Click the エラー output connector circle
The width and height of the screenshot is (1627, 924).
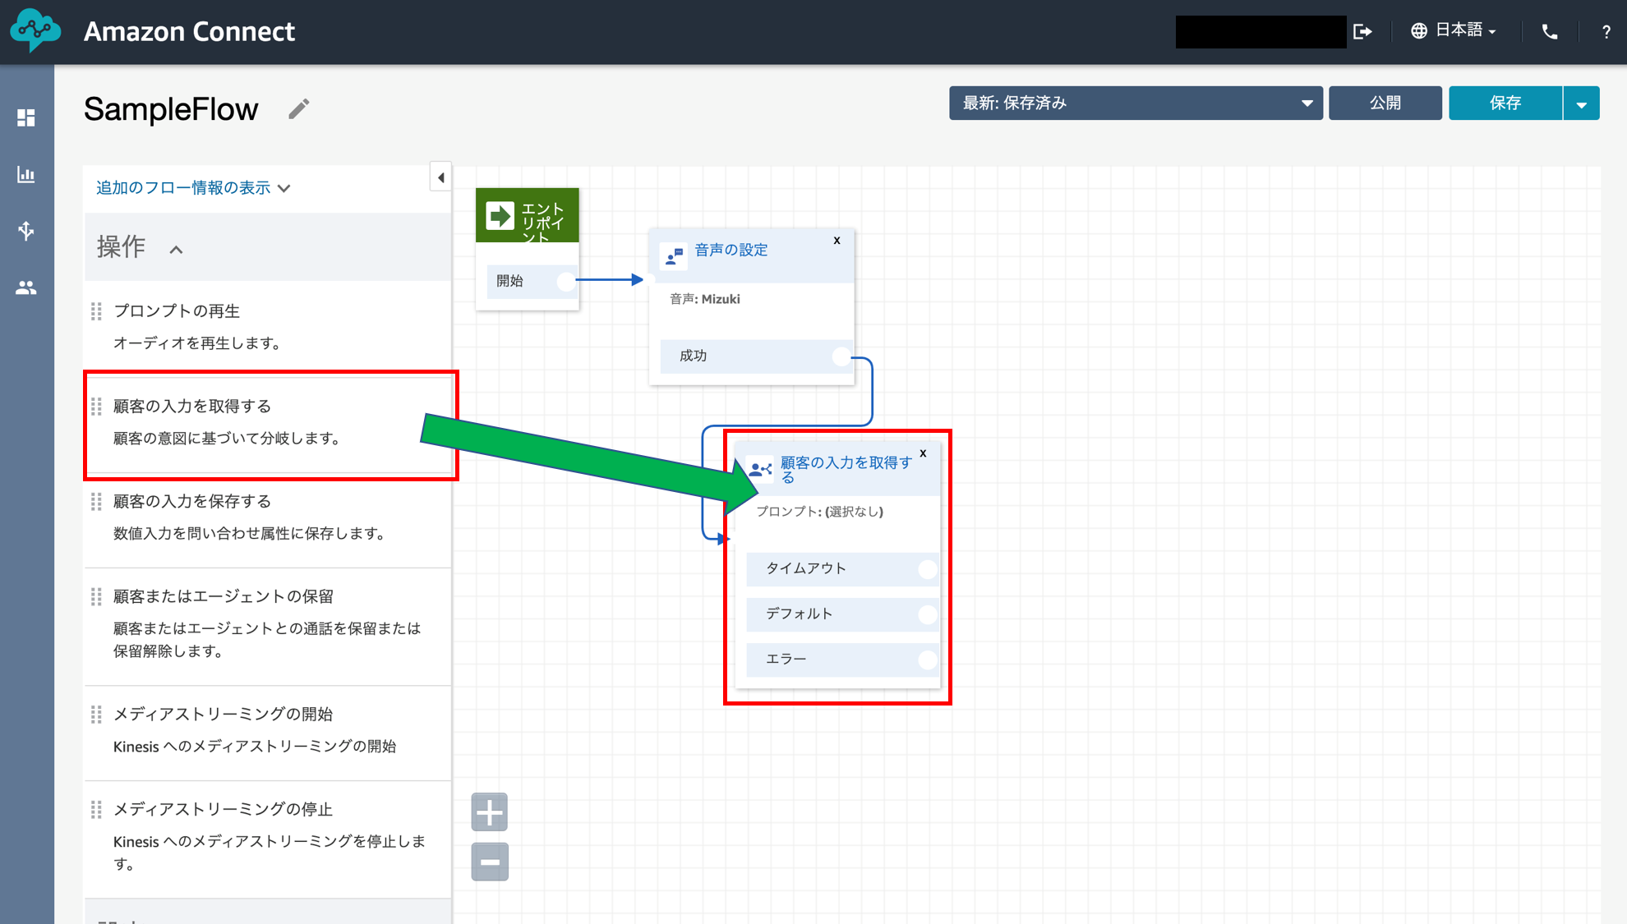click(x=928, y=660)
